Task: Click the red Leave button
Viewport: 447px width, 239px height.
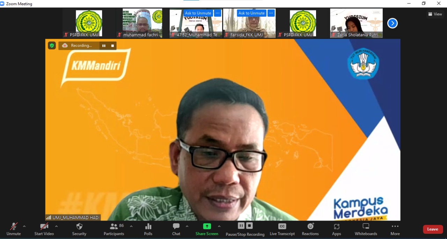Action: 433,229
